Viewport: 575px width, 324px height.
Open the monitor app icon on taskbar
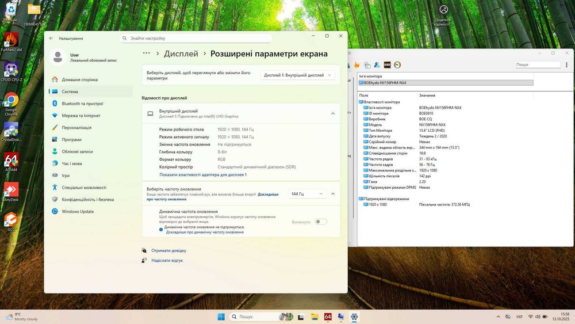tap(340, 317)
